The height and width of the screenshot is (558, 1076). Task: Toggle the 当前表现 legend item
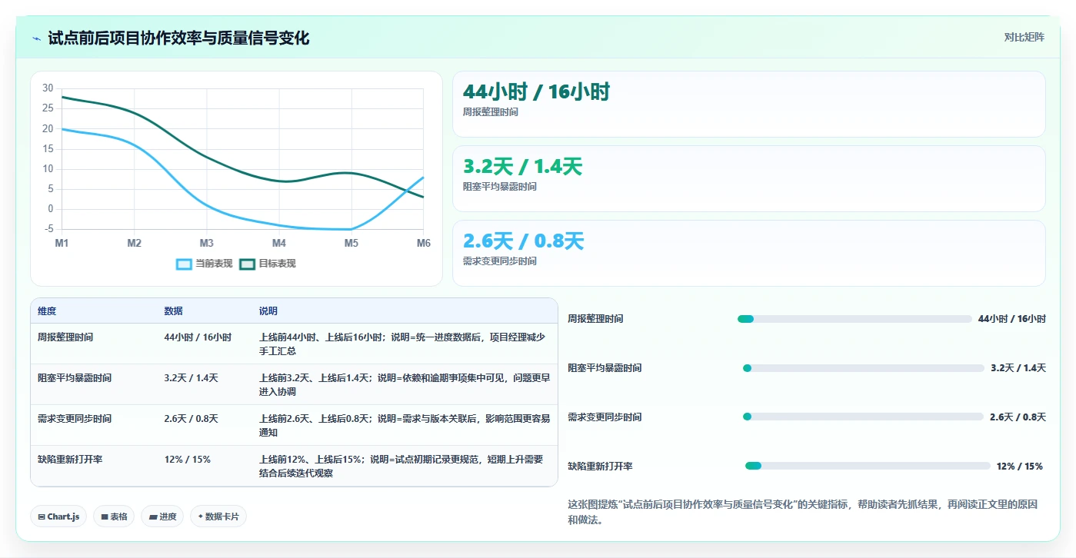coord(205,264)
